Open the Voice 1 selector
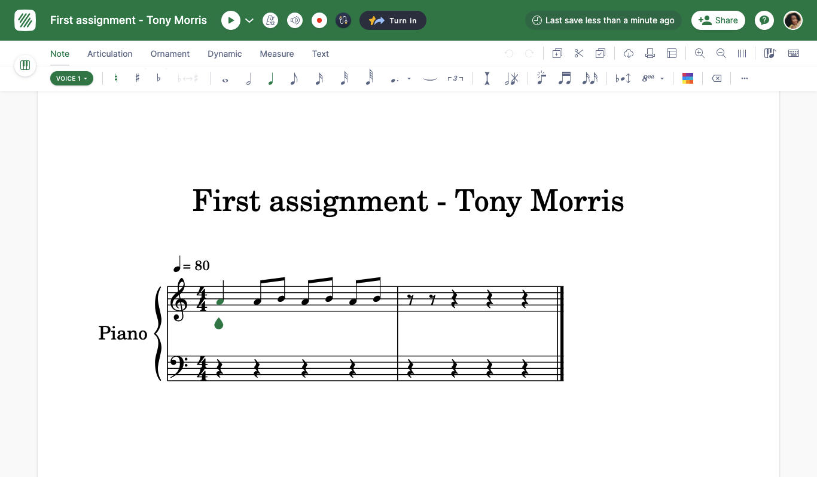The width and height of the screenshot is (817, 477). click(x=72, y=78)
